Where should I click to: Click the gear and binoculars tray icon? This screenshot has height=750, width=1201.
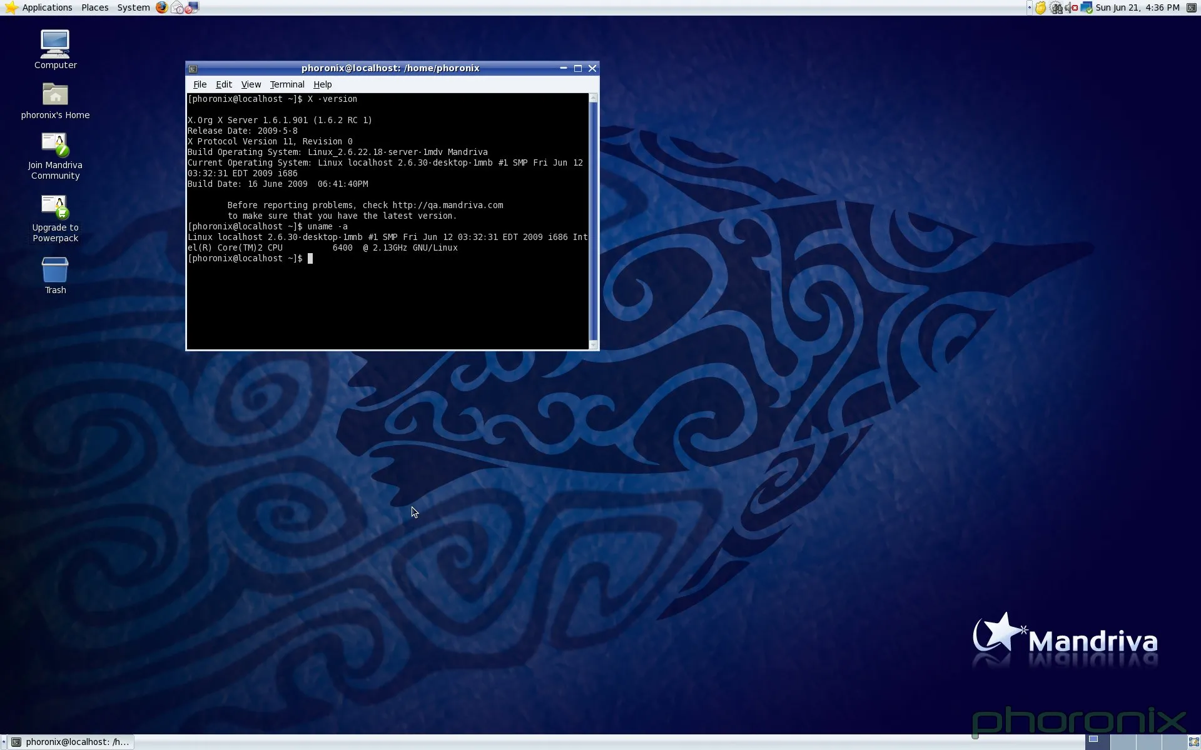pyautogui.click(x=1056, y=7)
